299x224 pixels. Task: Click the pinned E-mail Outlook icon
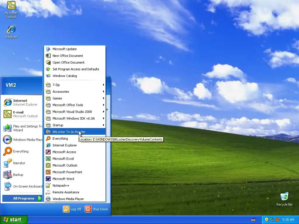(x=8, y=114)
